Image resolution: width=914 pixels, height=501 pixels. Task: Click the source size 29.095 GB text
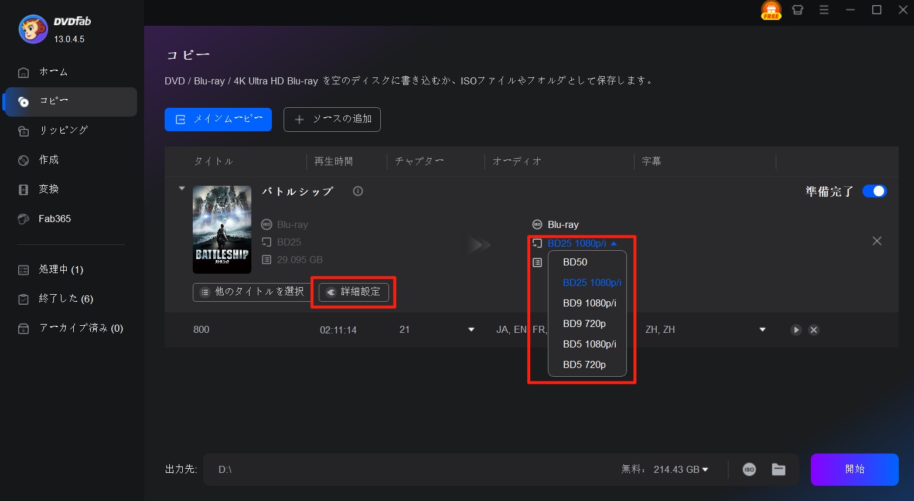[x=300, y=260]
